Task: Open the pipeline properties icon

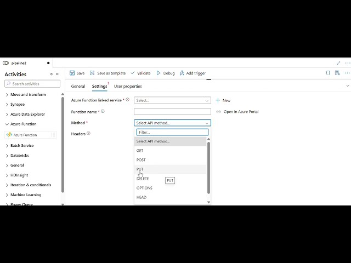Action: 337,73
